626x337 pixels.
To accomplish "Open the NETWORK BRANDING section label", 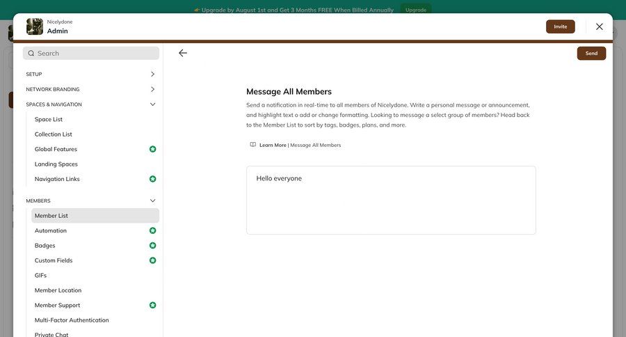I will (53, 90).
